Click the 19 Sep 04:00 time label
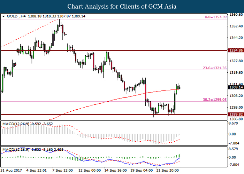The image size is (244, 174). (142, 170)
